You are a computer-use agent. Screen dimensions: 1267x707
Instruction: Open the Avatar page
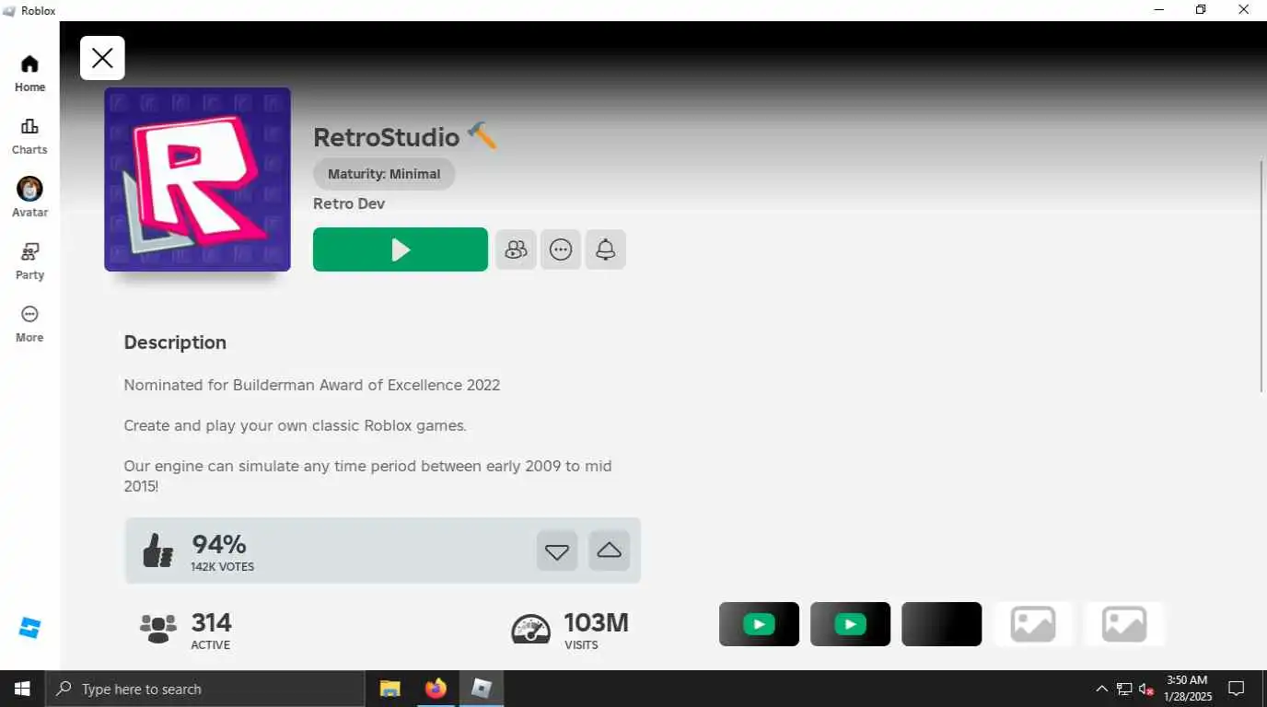pos(29,198)
